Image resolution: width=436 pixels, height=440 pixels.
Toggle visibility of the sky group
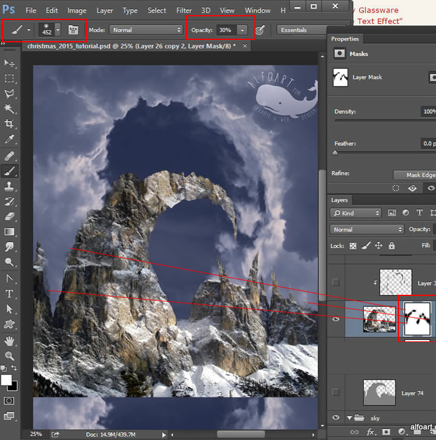(336, 418)
